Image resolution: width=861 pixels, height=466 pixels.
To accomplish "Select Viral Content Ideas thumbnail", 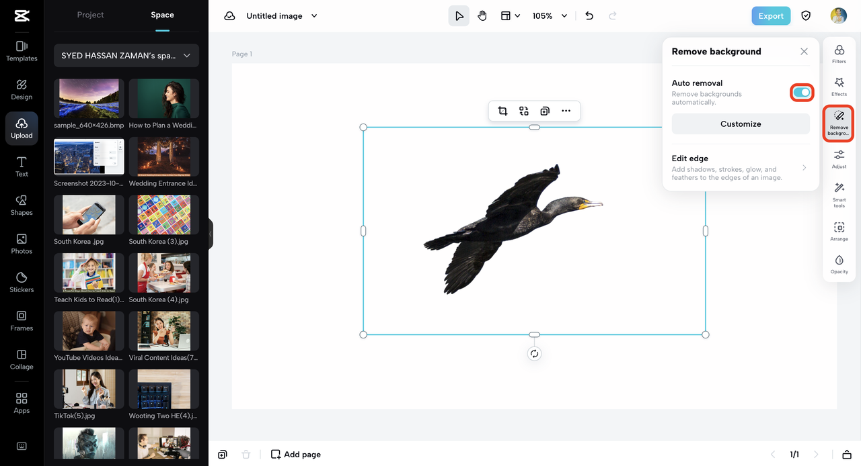I will click(164, 330).
